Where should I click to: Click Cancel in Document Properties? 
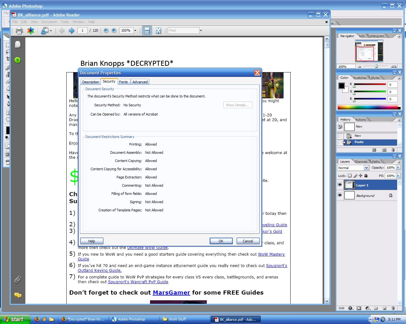point(248,241)
